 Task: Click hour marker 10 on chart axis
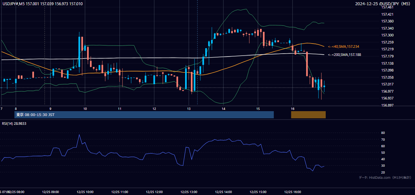point(85,109)
